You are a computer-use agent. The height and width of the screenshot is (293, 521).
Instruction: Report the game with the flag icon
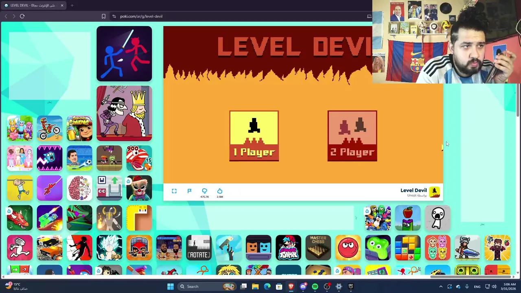189,191
